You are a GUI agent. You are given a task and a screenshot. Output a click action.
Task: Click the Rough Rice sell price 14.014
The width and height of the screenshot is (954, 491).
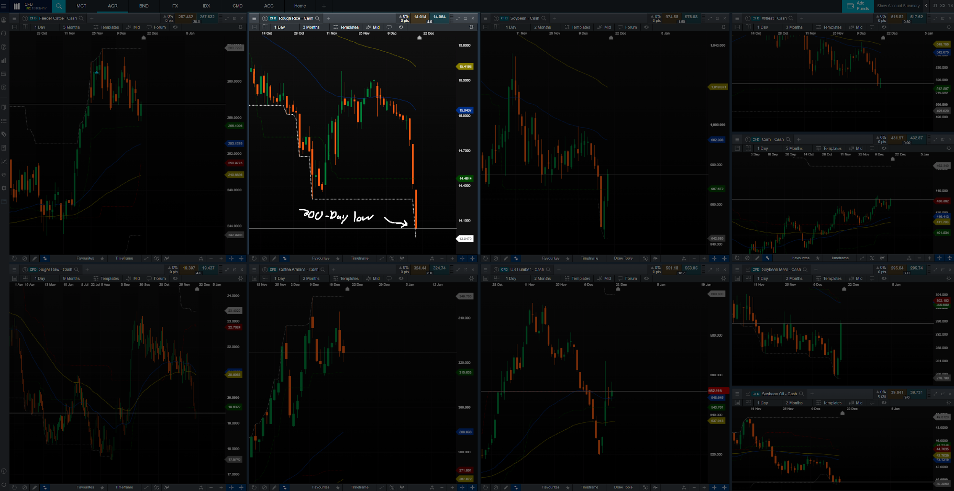tap(420, 17)
